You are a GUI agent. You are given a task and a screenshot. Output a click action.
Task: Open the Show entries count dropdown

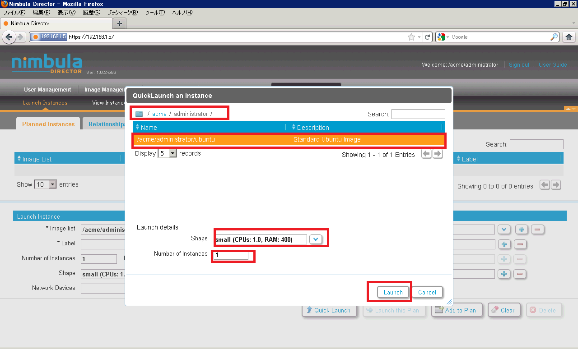tap(52, 184)
